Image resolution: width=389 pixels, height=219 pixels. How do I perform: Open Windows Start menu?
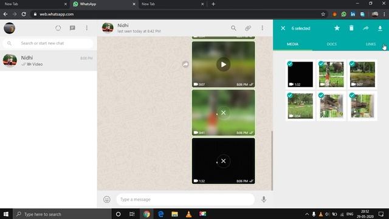pos(6,214)
